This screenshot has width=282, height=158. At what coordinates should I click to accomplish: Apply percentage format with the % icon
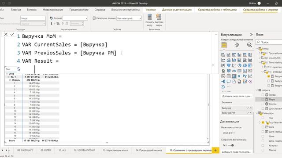click(58, 23)
